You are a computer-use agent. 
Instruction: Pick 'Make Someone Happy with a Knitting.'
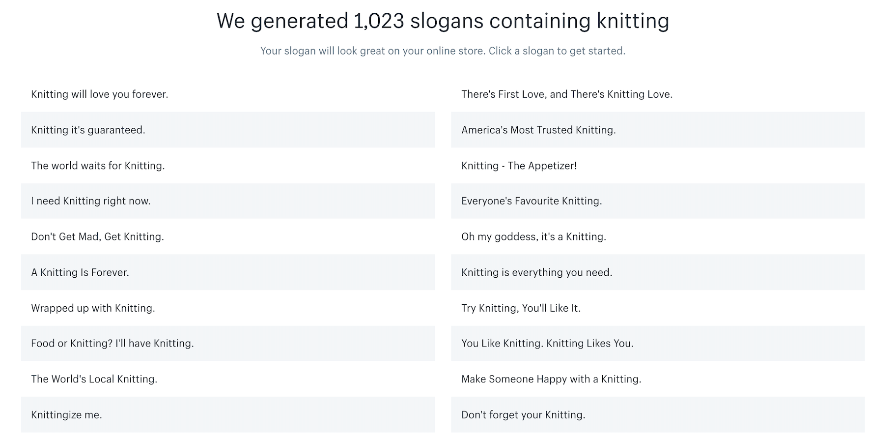[551, 379]
